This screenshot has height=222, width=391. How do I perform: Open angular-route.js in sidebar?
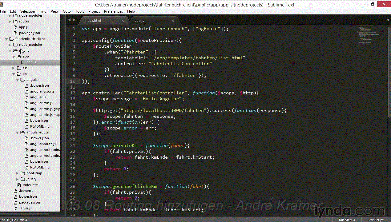pos(43,144)
